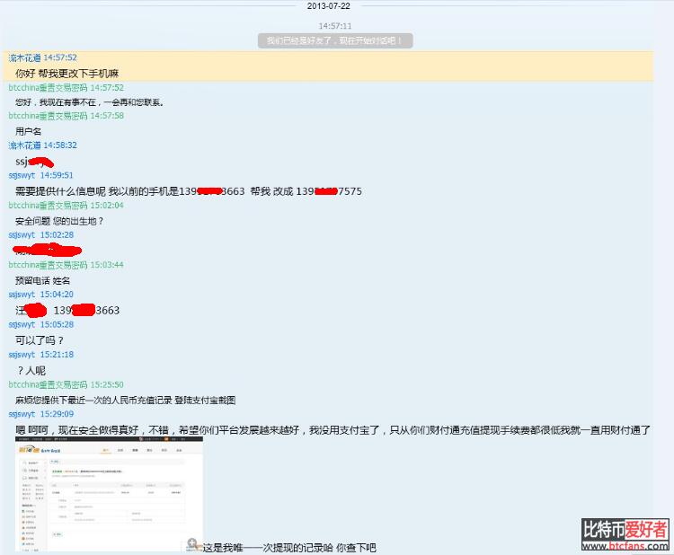
Task: Select the long message 嗯 呵呵，现在安全做得真好
Action: [x=333, y=430]
